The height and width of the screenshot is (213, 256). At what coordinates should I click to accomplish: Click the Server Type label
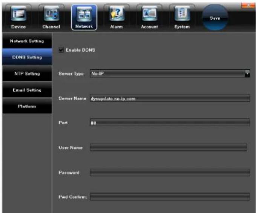point(71,74)
